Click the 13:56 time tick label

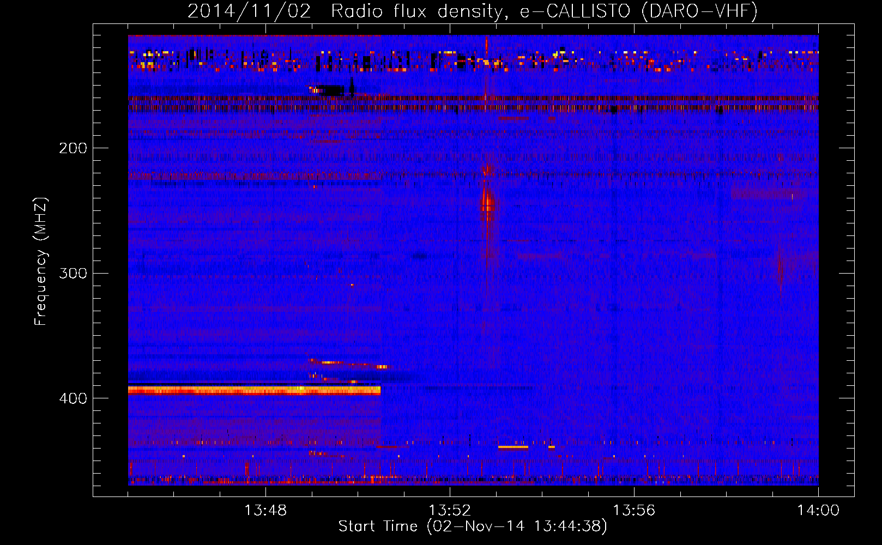(634, 511)
